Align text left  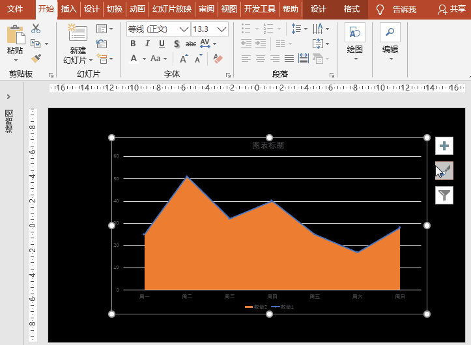(246, 59)
